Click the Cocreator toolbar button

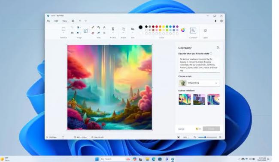pos(193,31)
